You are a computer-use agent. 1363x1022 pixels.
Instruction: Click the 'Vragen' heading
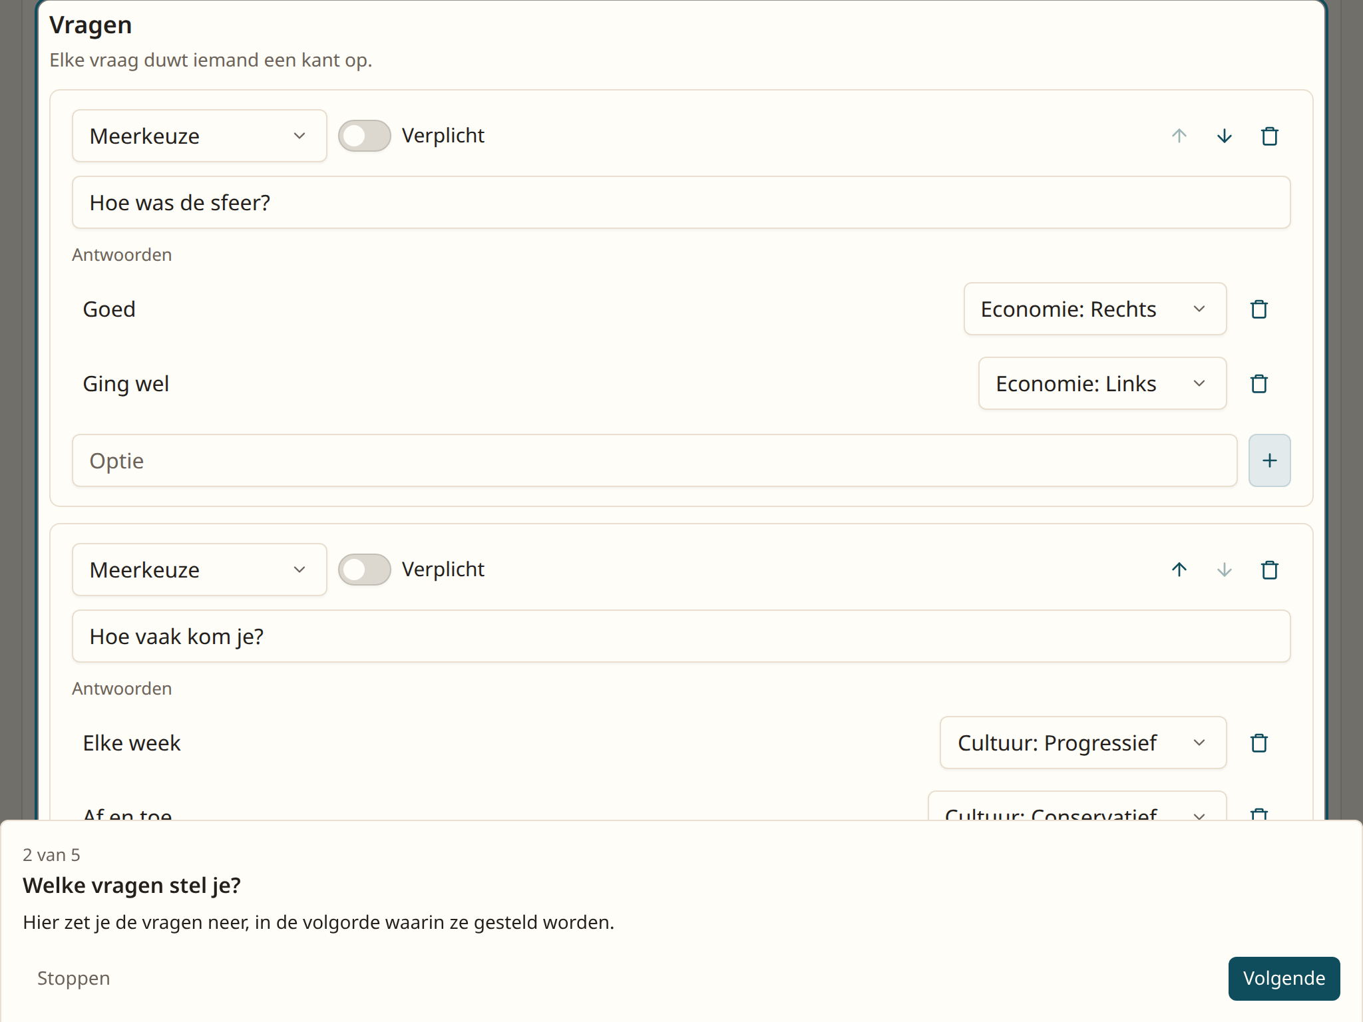click(x=91, y=25)
